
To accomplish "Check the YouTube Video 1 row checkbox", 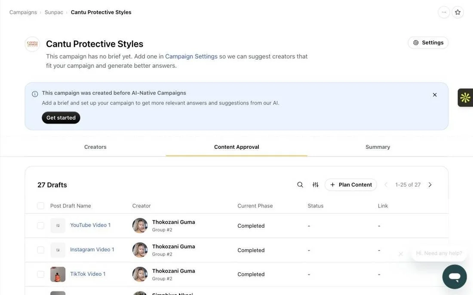I will point(40,226).
